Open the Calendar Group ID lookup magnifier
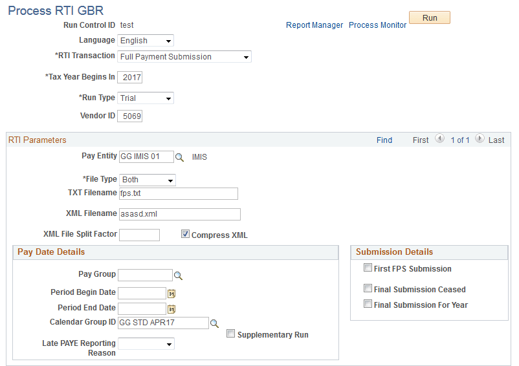Image resolution: width=519 pixels, height=366 pixels. [214, 323]
